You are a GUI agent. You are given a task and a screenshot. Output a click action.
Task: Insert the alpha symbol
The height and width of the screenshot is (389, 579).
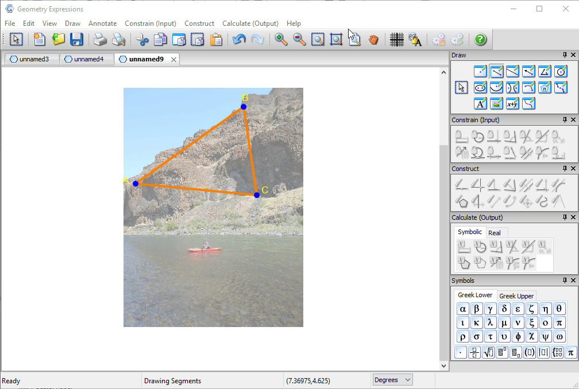click(x=463, y=309)
